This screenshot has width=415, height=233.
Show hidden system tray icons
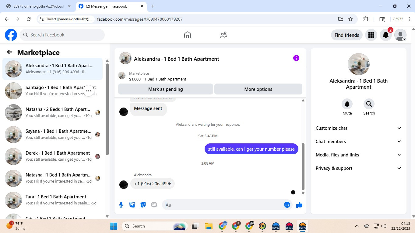point(357,226)
